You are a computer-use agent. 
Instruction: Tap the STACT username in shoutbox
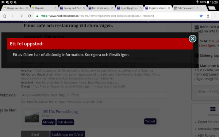(205, 41)
